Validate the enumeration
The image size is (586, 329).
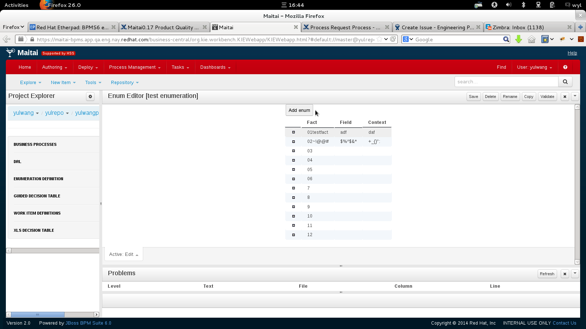pos(548,97)
